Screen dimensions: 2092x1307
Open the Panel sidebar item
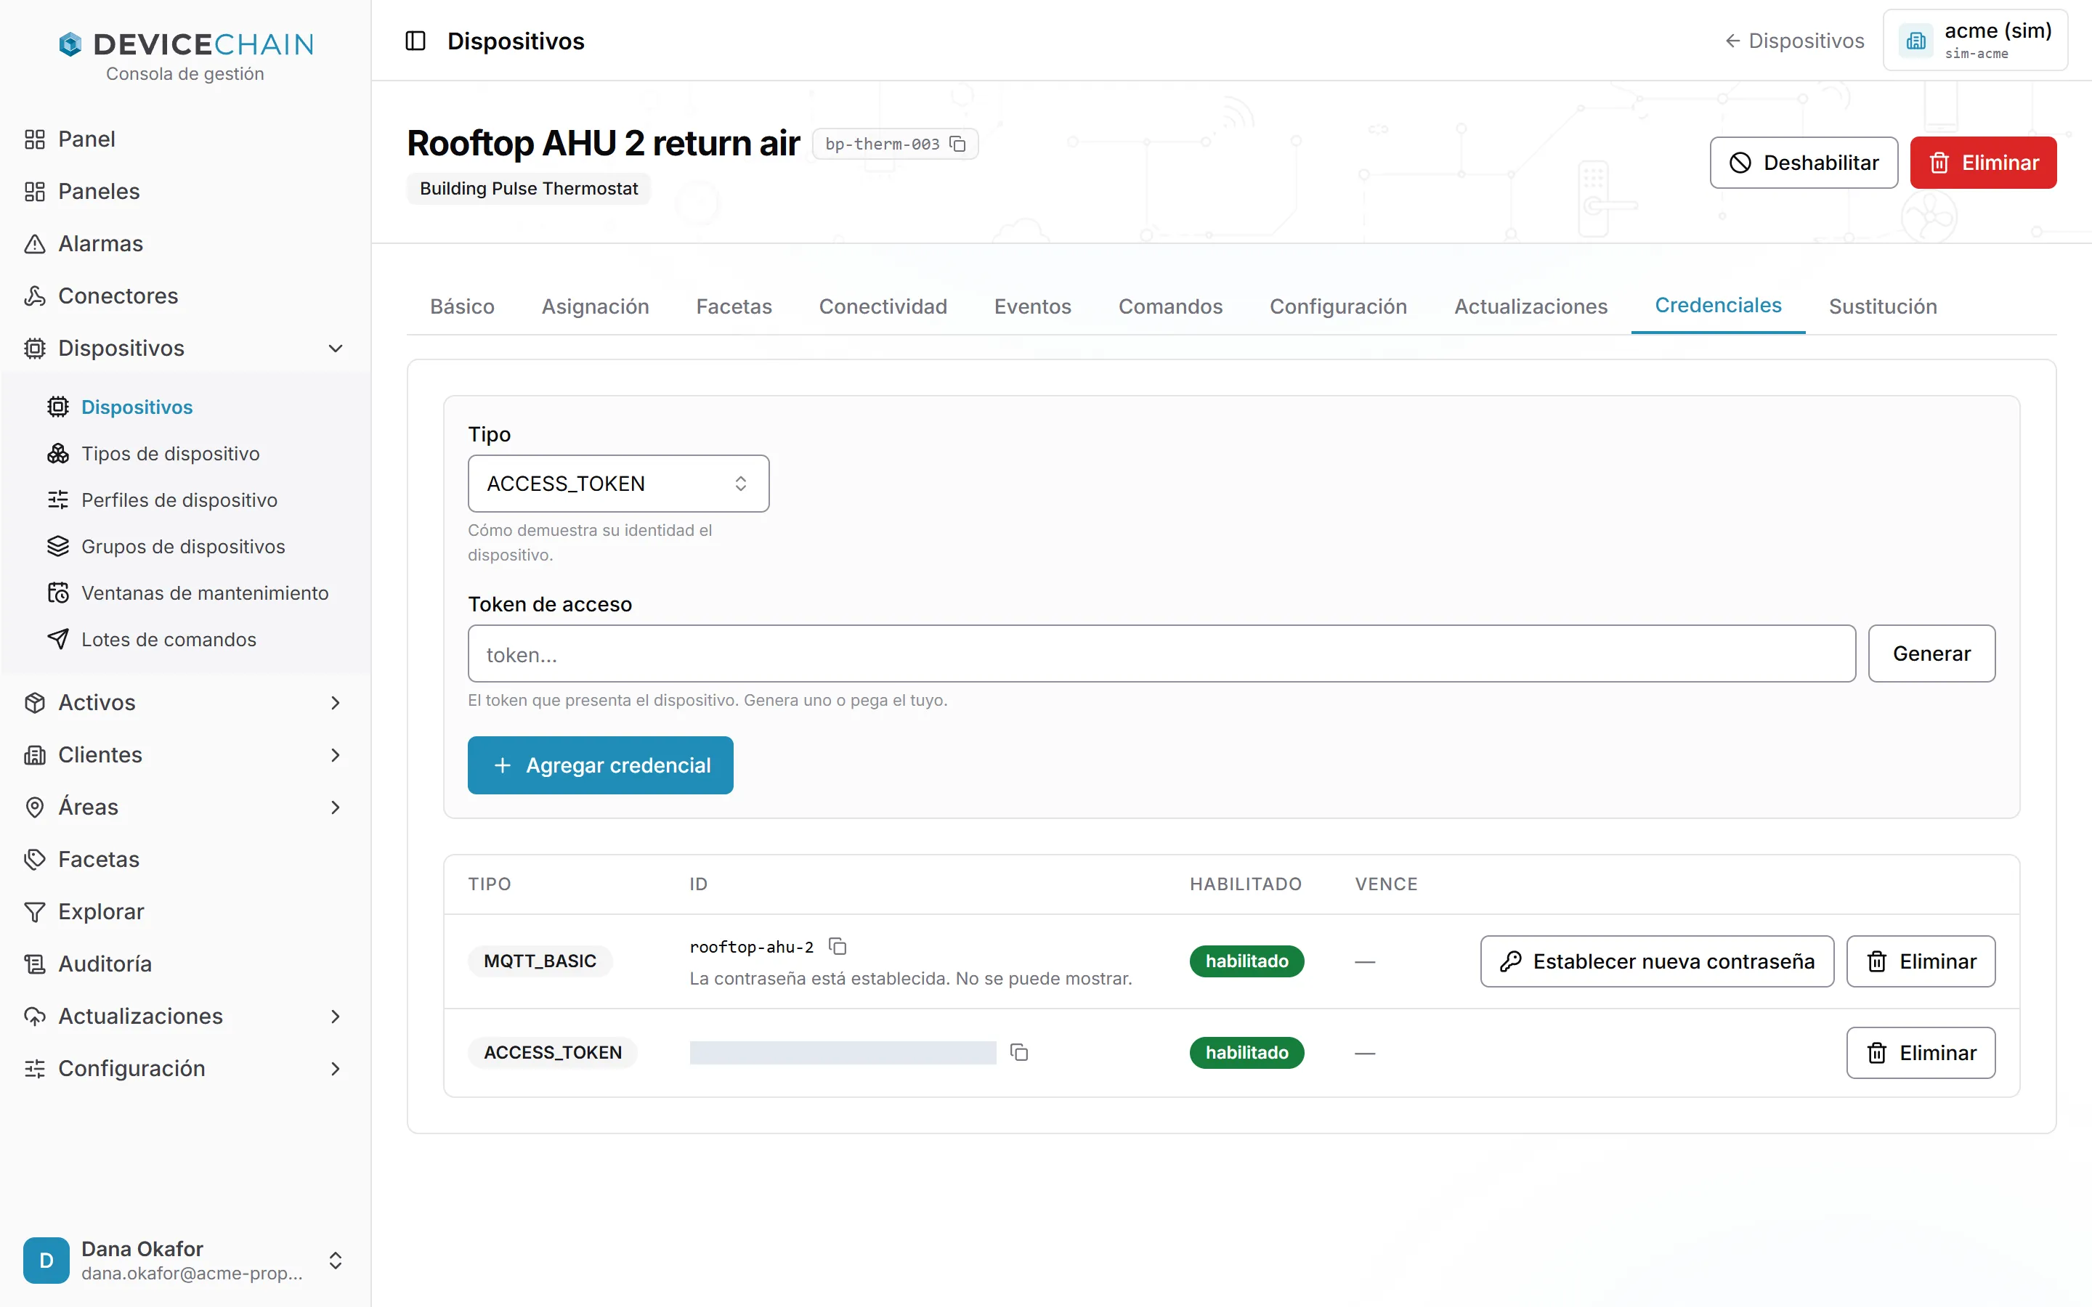point(185,139)
